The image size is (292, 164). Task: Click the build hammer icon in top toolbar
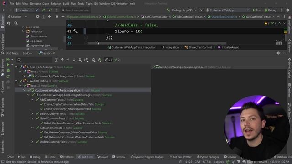168,10
